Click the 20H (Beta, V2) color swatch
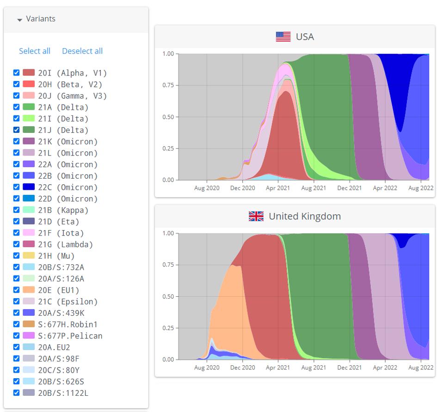The height and width of the screenshot is (412, 443). coord(29,84)
